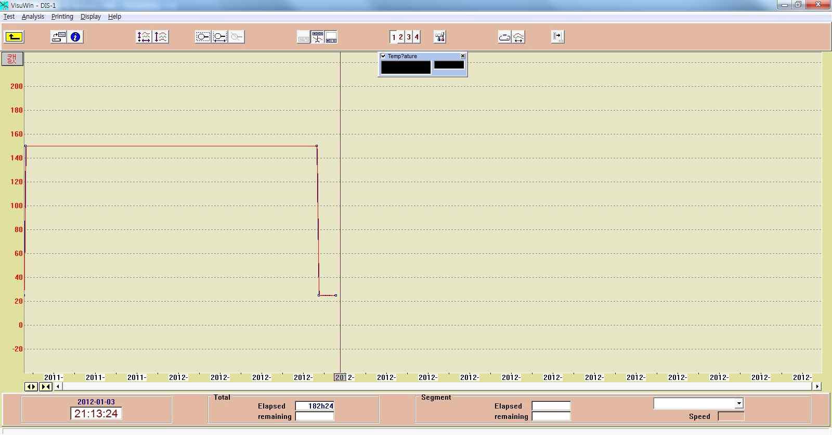Click the red Korean-character axis button
The image size is (832, 435).
pyautogui.click(x=12, y=59)
